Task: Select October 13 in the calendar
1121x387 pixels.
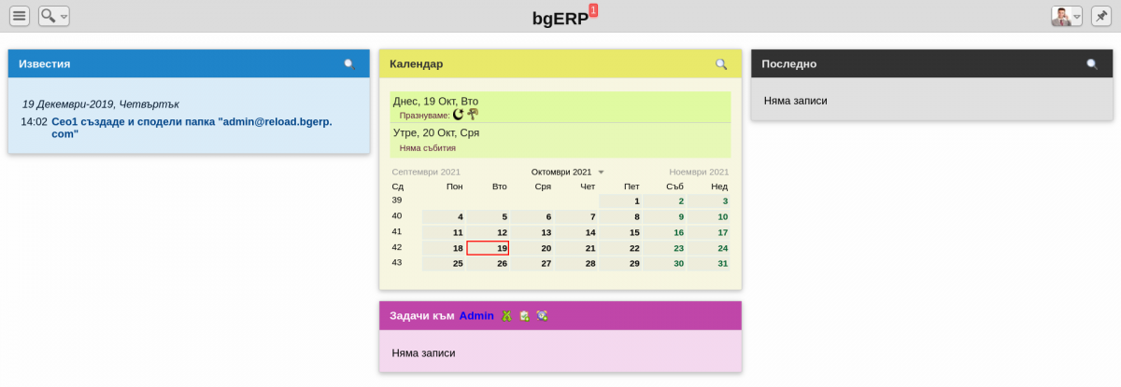Action: [532, 232]
